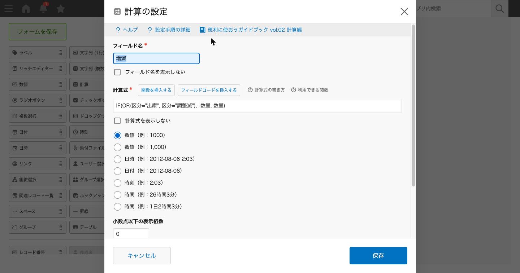Image resolution: width=520 pixels, height=273 pixels.
Task: Select the 複数選択 field item
Action: [38, 116]
